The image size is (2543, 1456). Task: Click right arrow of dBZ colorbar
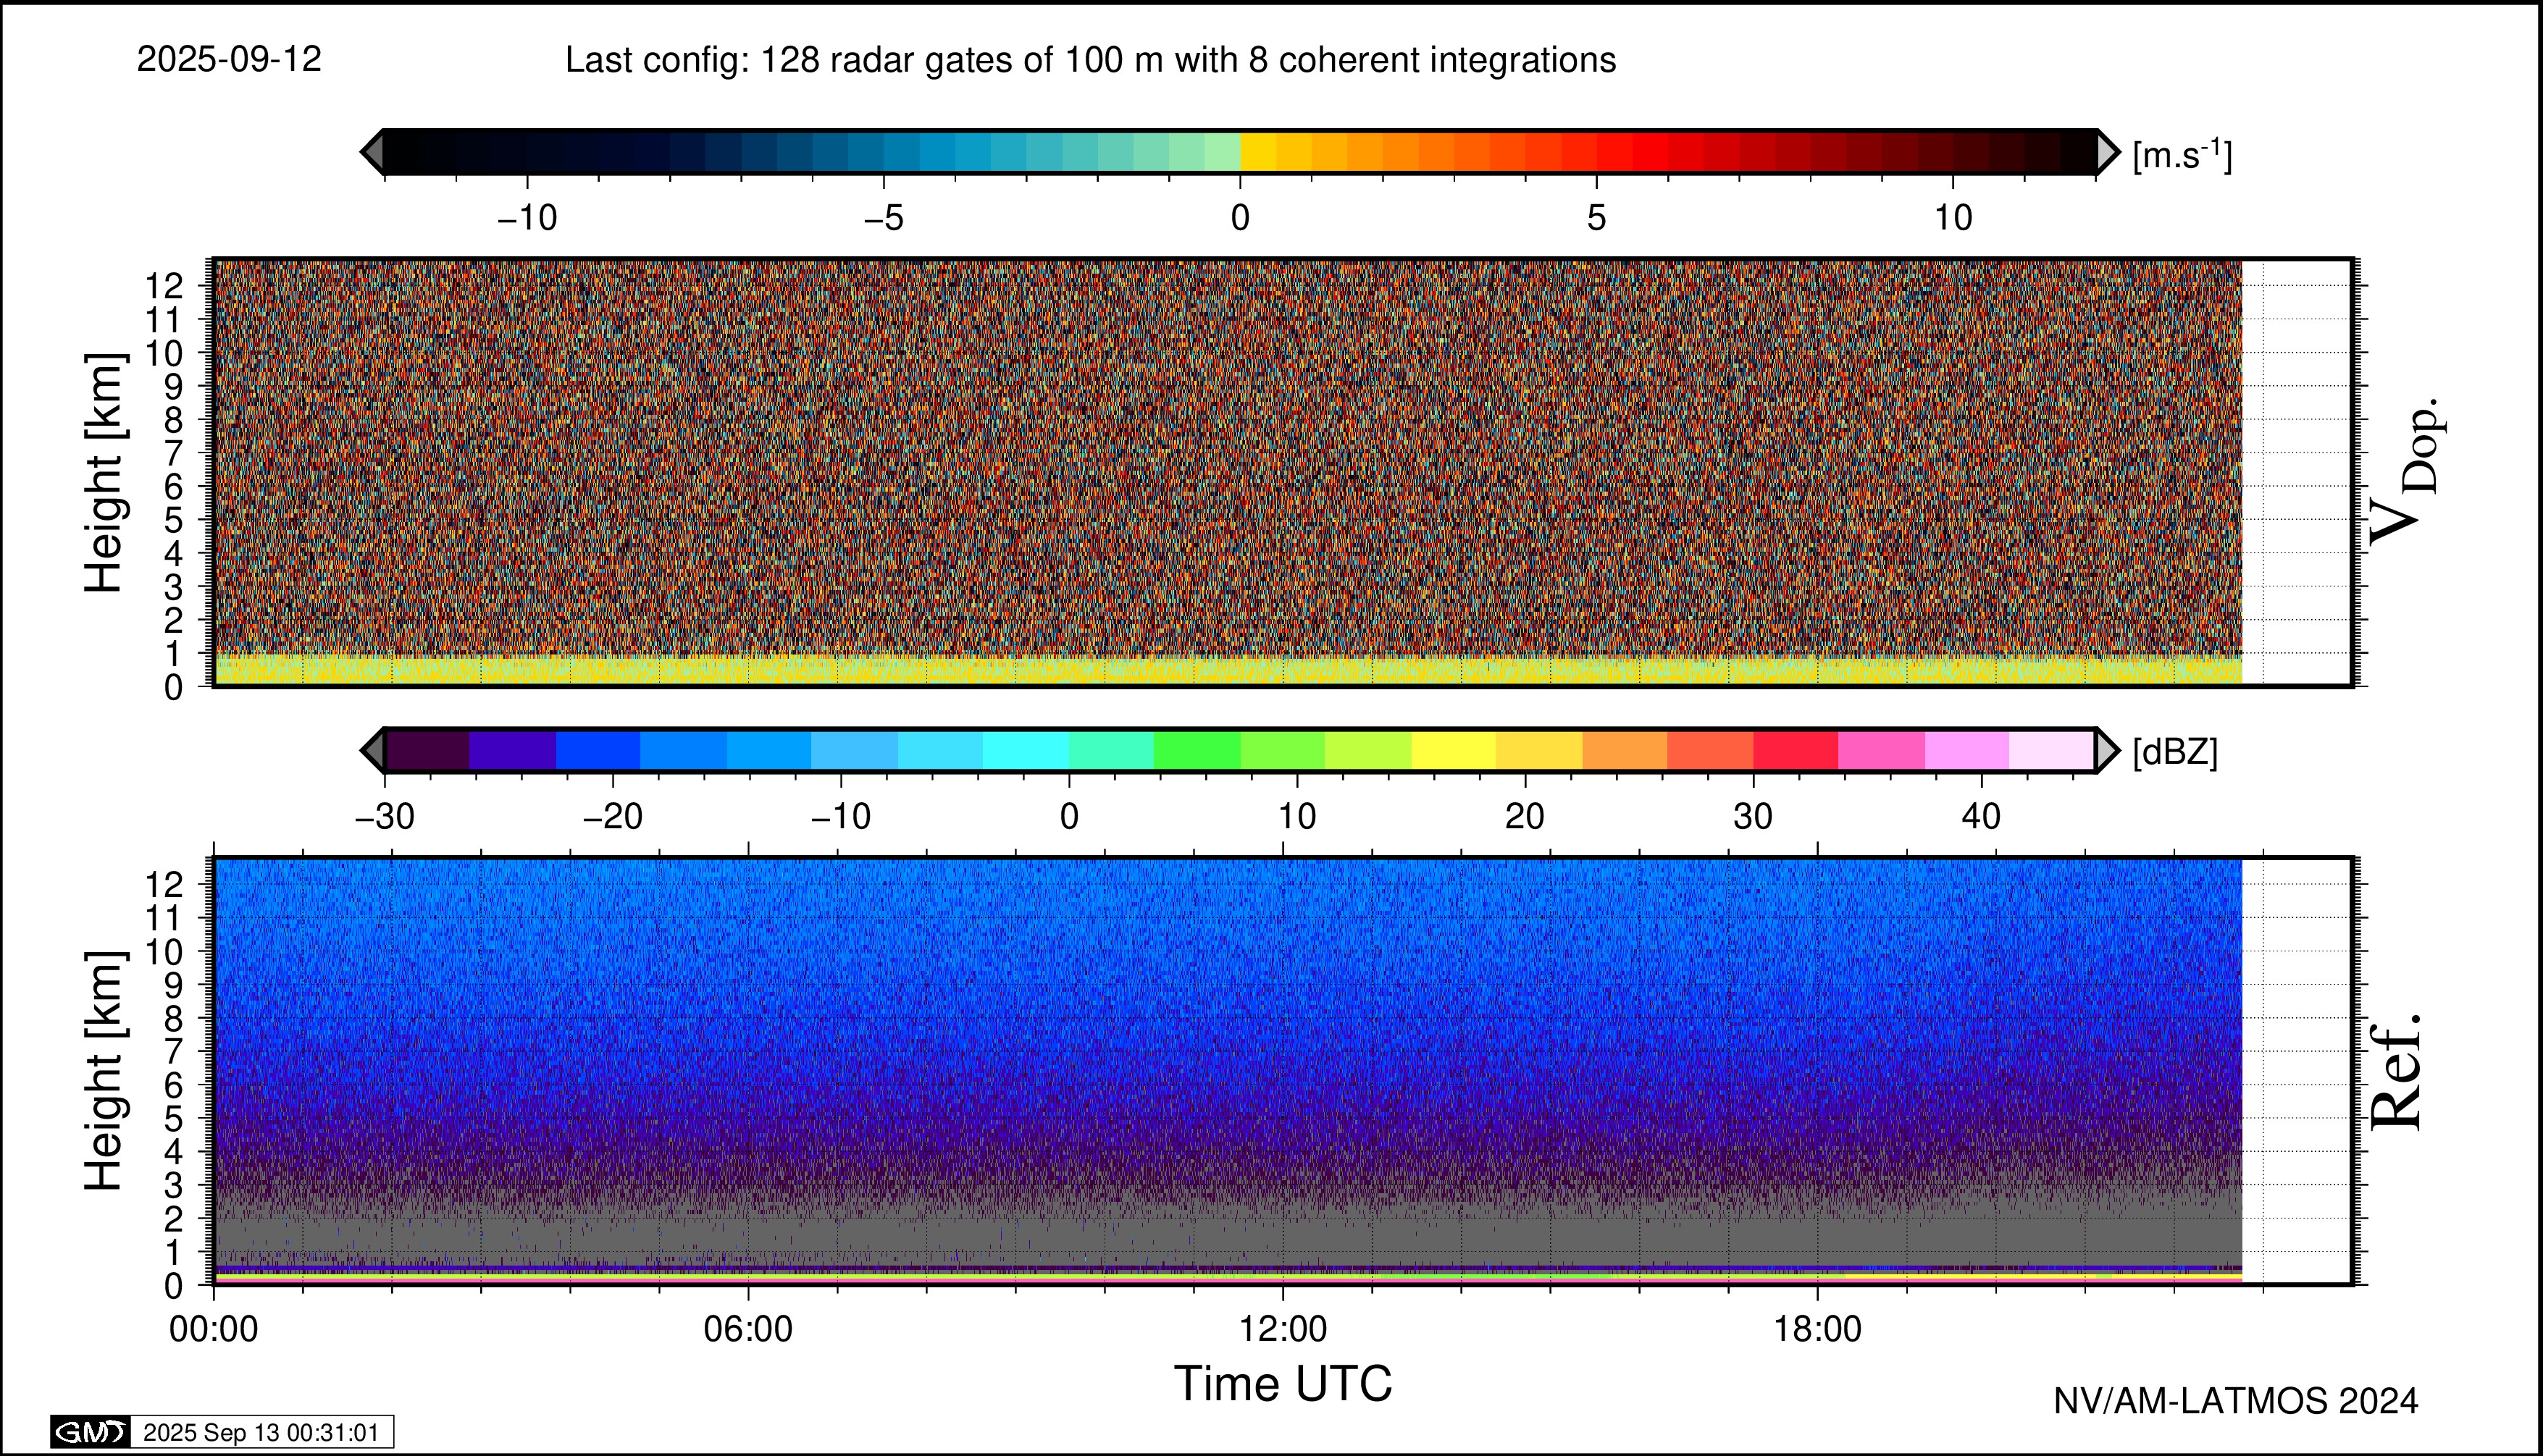pos(2107,750)
